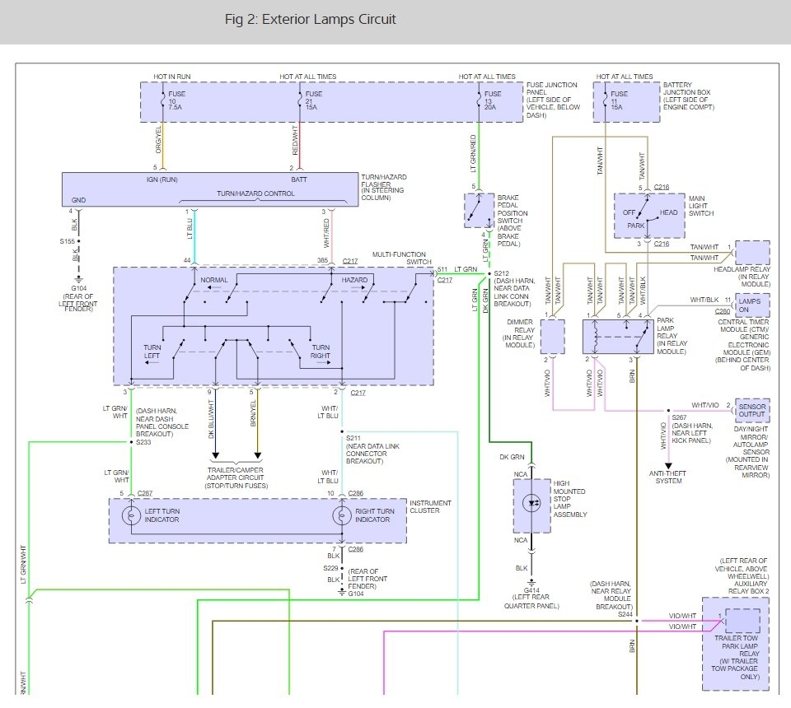Click the 'LEFT TURN INDICATOR' label

(162, 515)
